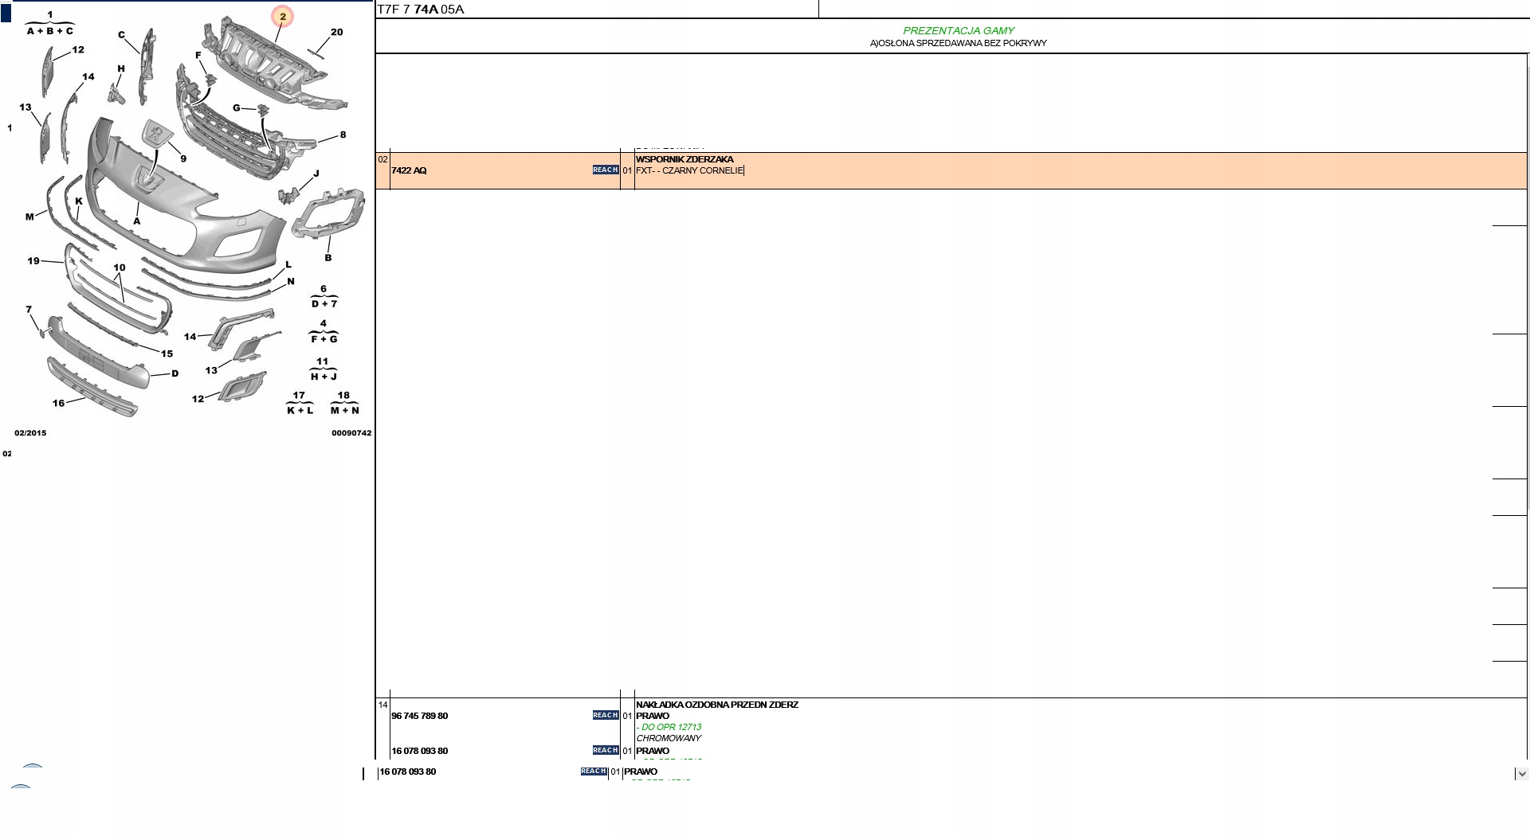Select callout 20 in the bumper diagram
Viewport: 1530px width, 836px height.
pos(337,33)
